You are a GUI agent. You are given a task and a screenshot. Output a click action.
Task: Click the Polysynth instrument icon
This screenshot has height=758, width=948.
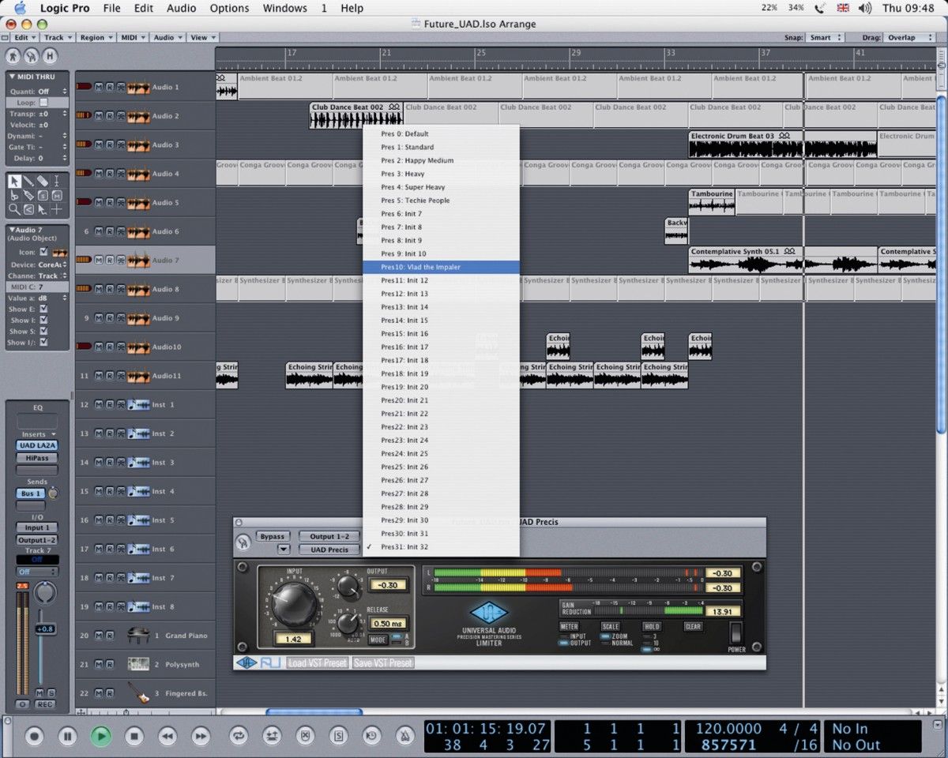coord(138,664)
